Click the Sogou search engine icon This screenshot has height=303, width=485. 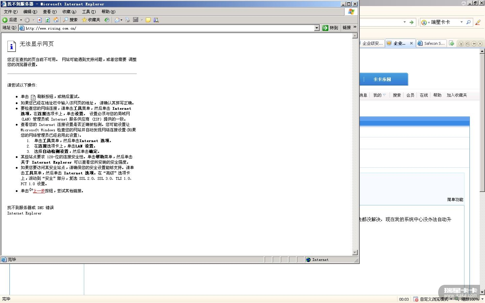coord(424,23)
